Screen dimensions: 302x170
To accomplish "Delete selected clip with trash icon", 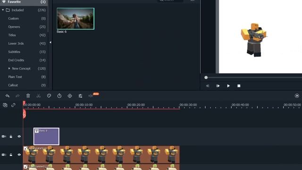I will coord(28,96).
